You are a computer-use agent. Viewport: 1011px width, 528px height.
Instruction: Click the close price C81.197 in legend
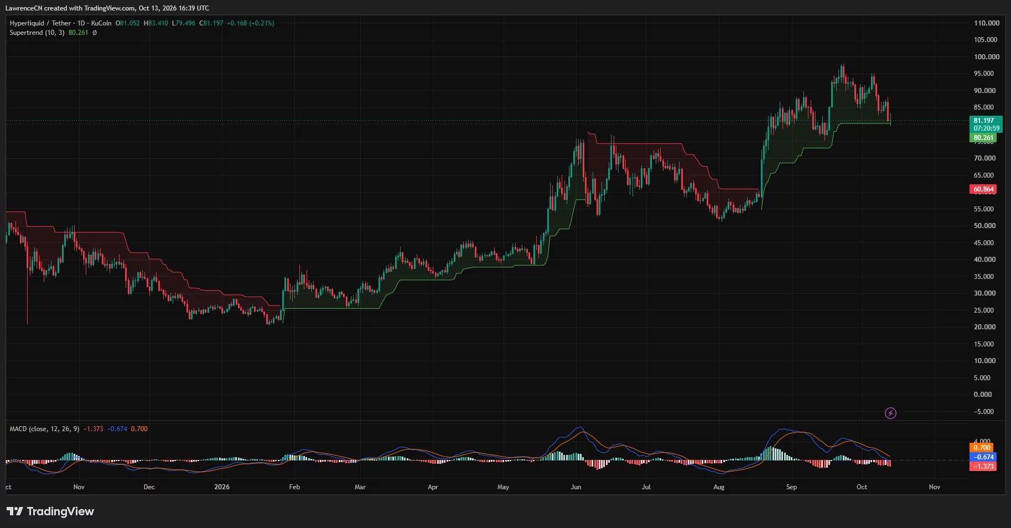tap(211, 23)
